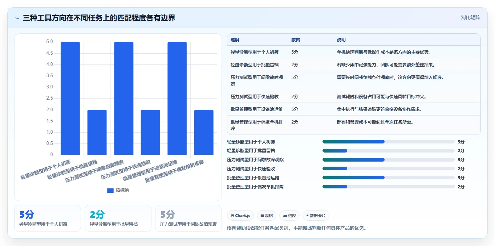Click table cell 批量管理型用于偶发单机排障
The height and width of the screenshot is (246, 495).
(x=257, y=125)
